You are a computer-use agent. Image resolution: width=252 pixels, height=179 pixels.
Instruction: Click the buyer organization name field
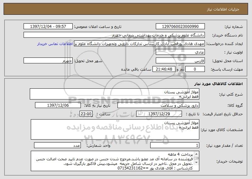tap(114, 35)
